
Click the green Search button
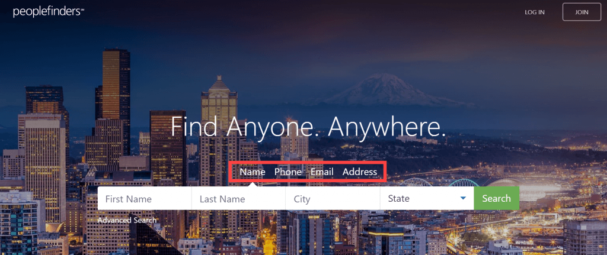tap(497, 199)
